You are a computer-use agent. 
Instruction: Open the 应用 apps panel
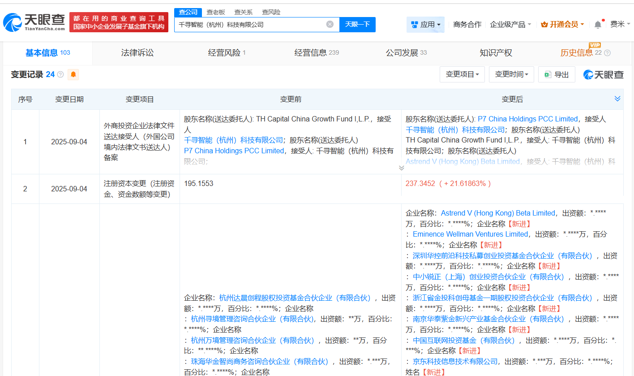(425, 24)
